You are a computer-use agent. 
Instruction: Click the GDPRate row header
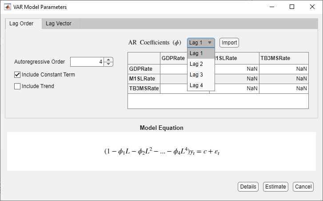(144, 69)
